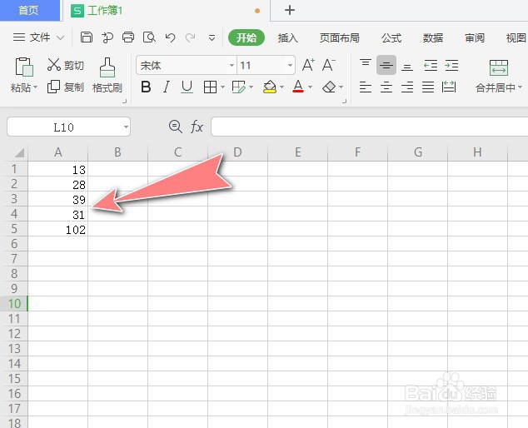Open the clipboard dialog launcher
This screenshot has height=428, width=528.
coord(125,101)
